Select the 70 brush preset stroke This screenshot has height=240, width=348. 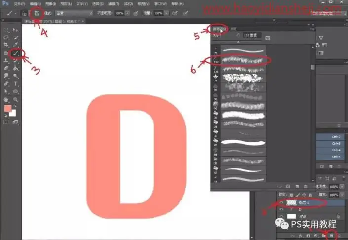click(243, 51)
